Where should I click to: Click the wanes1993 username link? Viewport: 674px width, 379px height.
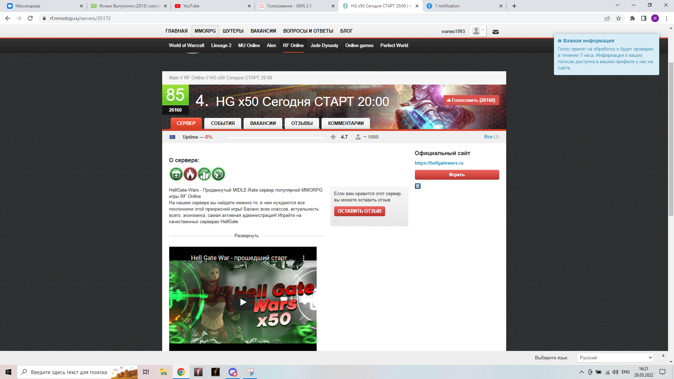(x=453, y=31)
